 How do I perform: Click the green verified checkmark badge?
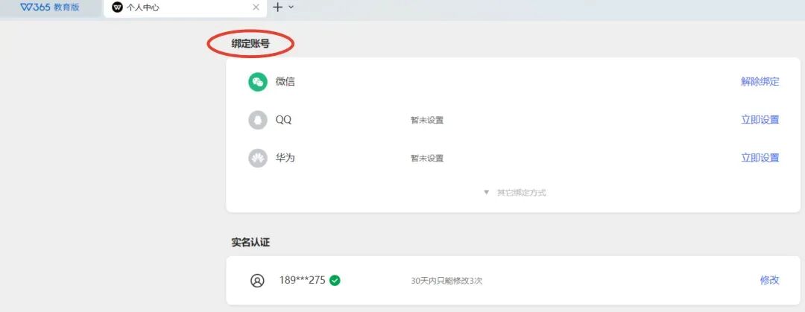[x=335, y=281]
